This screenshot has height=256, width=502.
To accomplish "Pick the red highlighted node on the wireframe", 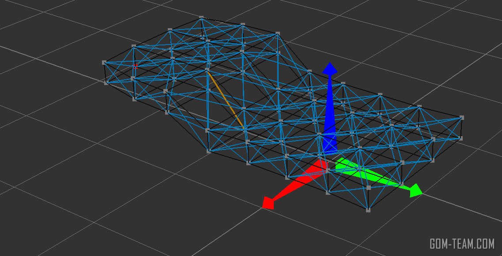I will click(x=136, y=66).
